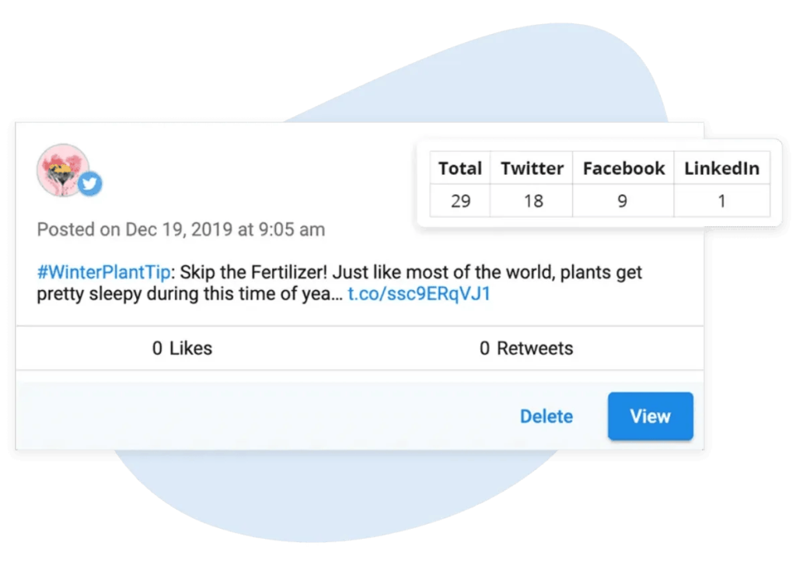Click the Total value 29 cell
Screen dimensions: 796x567
click(460, 201)
